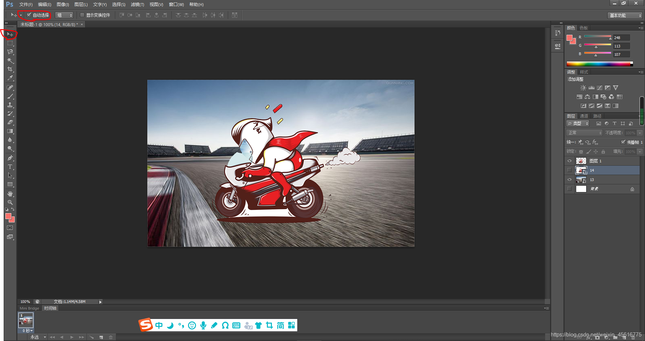This screenshot has width=645, height=341.
Task: Select the Gradient tool
Action: pyautogui.click(x=10, y=131)
